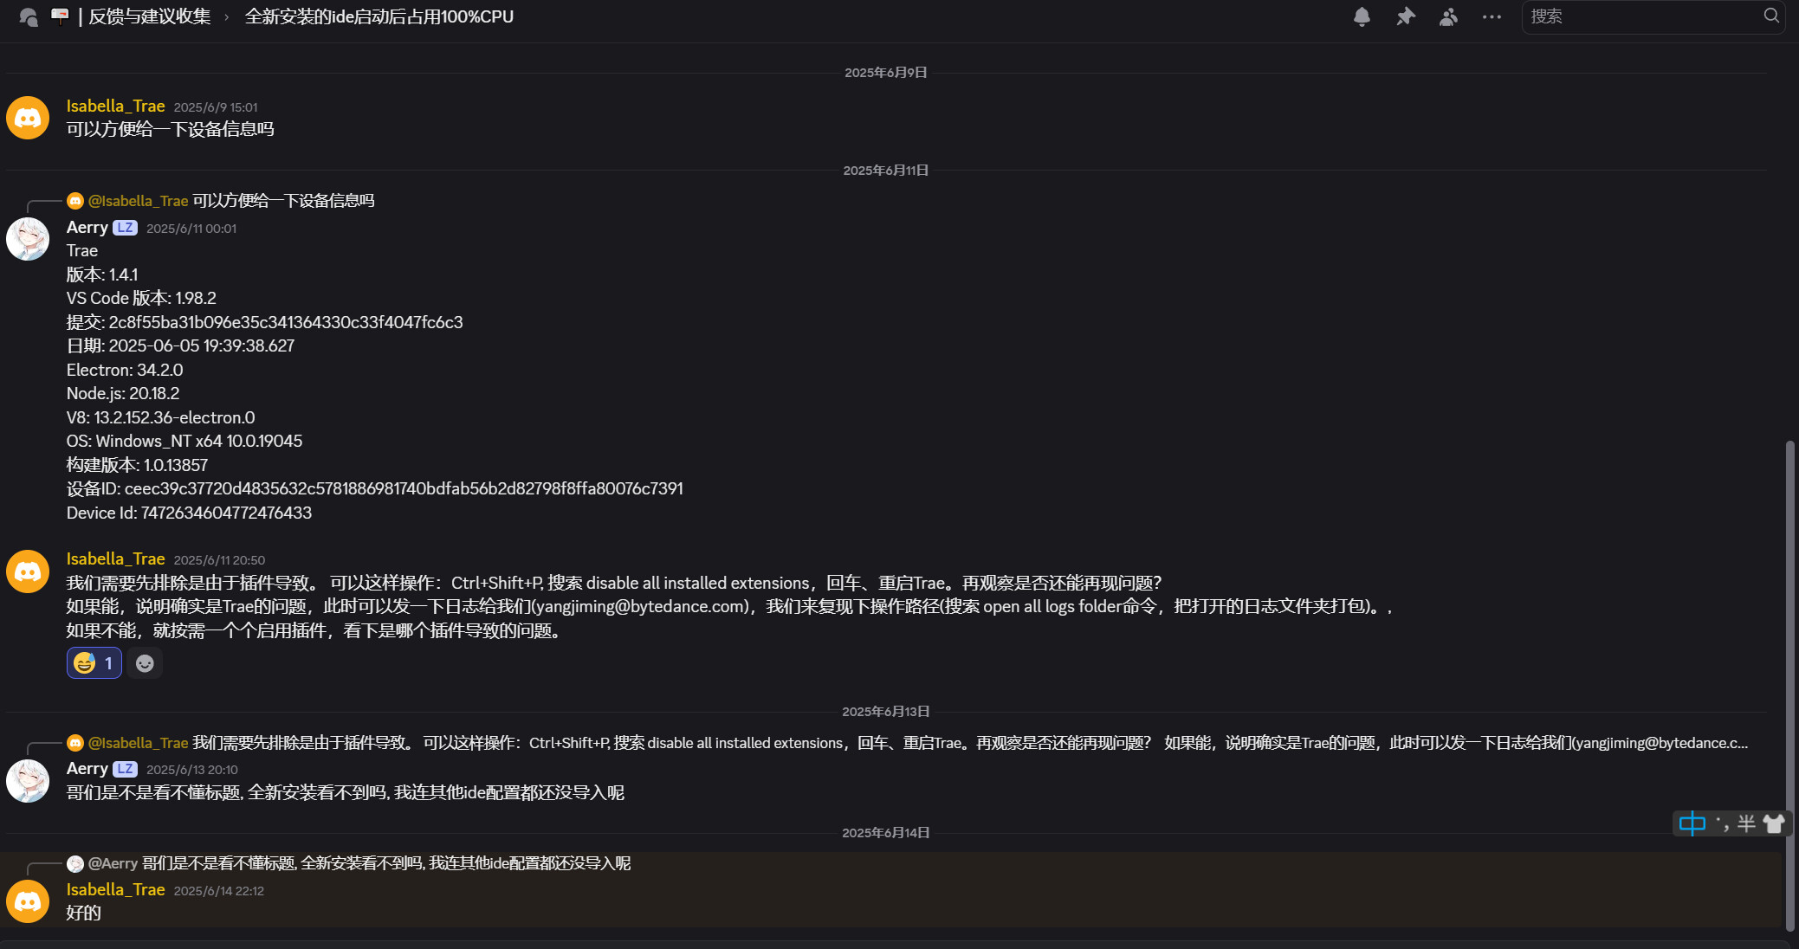Click VS Code 版本: 1.98.2 line
This screenshot has height=949, width=1799.
142,298
